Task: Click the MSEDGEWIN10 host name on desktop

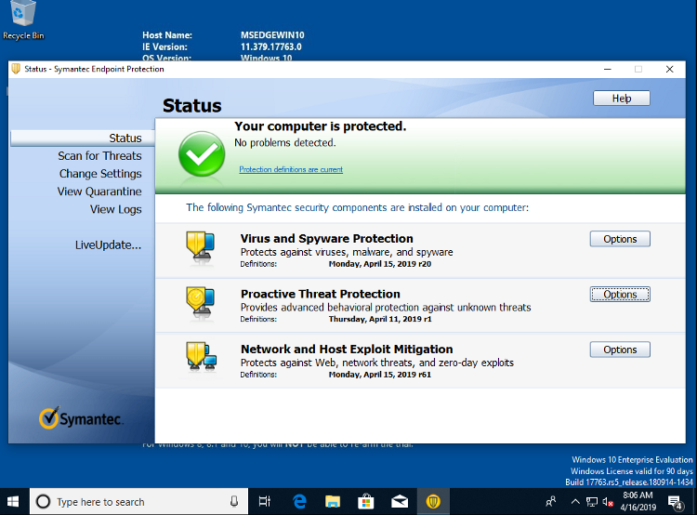Action: (x=272, y=35)
